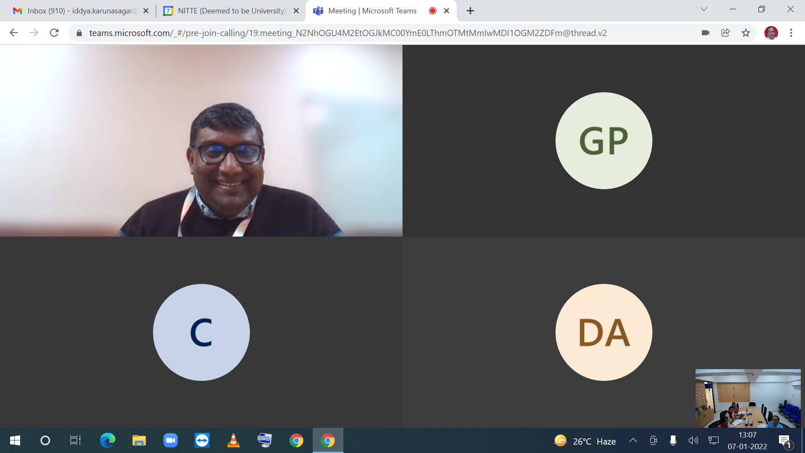This screenshot has width=805, height=453.
Task: Close the NITTE University tab
Action: (x=296, y=11)
